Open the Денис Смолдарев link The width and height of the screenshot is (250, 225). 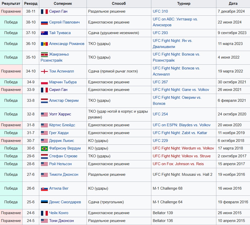(x=65, y=202)
